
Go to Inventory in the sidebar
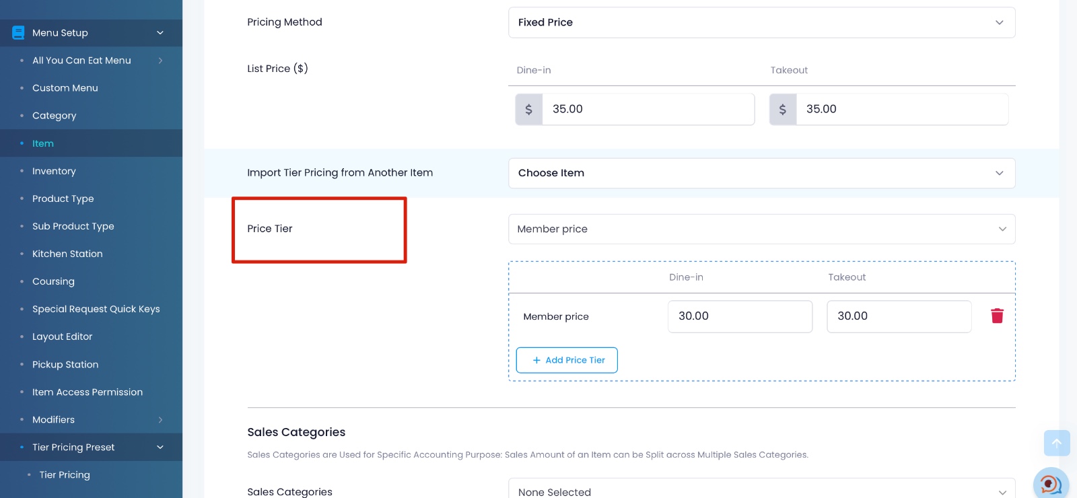pos(54,172)
